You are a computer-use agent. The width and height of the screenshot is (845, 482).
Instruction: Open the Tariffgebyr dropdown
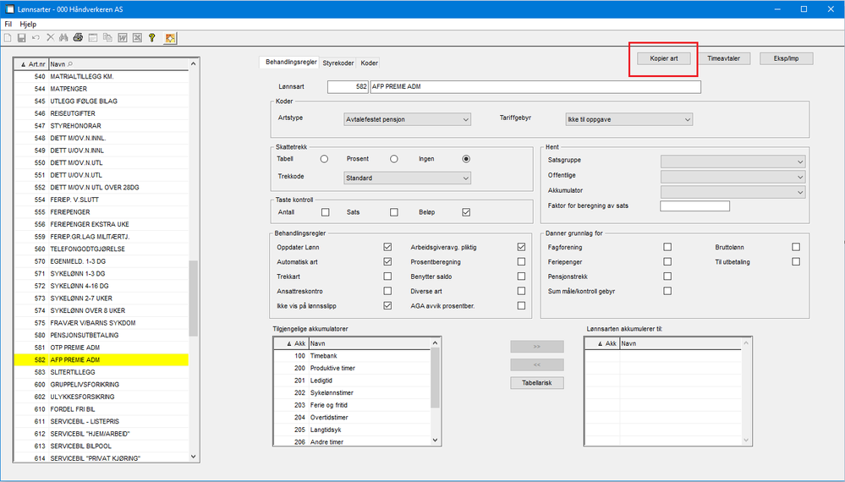pyautogui.click(x=629, y=119)
